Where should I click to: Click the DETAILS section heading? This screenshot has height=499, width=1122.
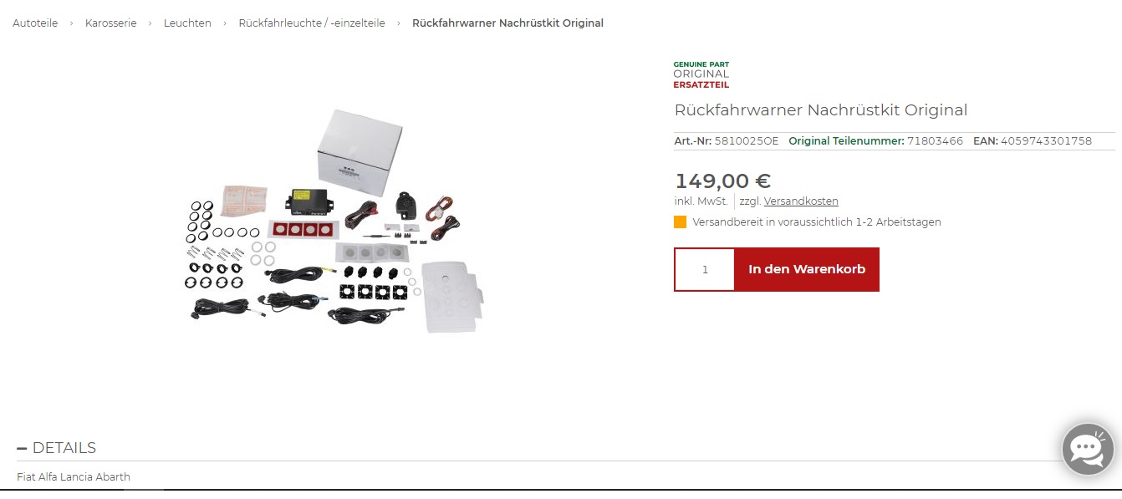64,448
